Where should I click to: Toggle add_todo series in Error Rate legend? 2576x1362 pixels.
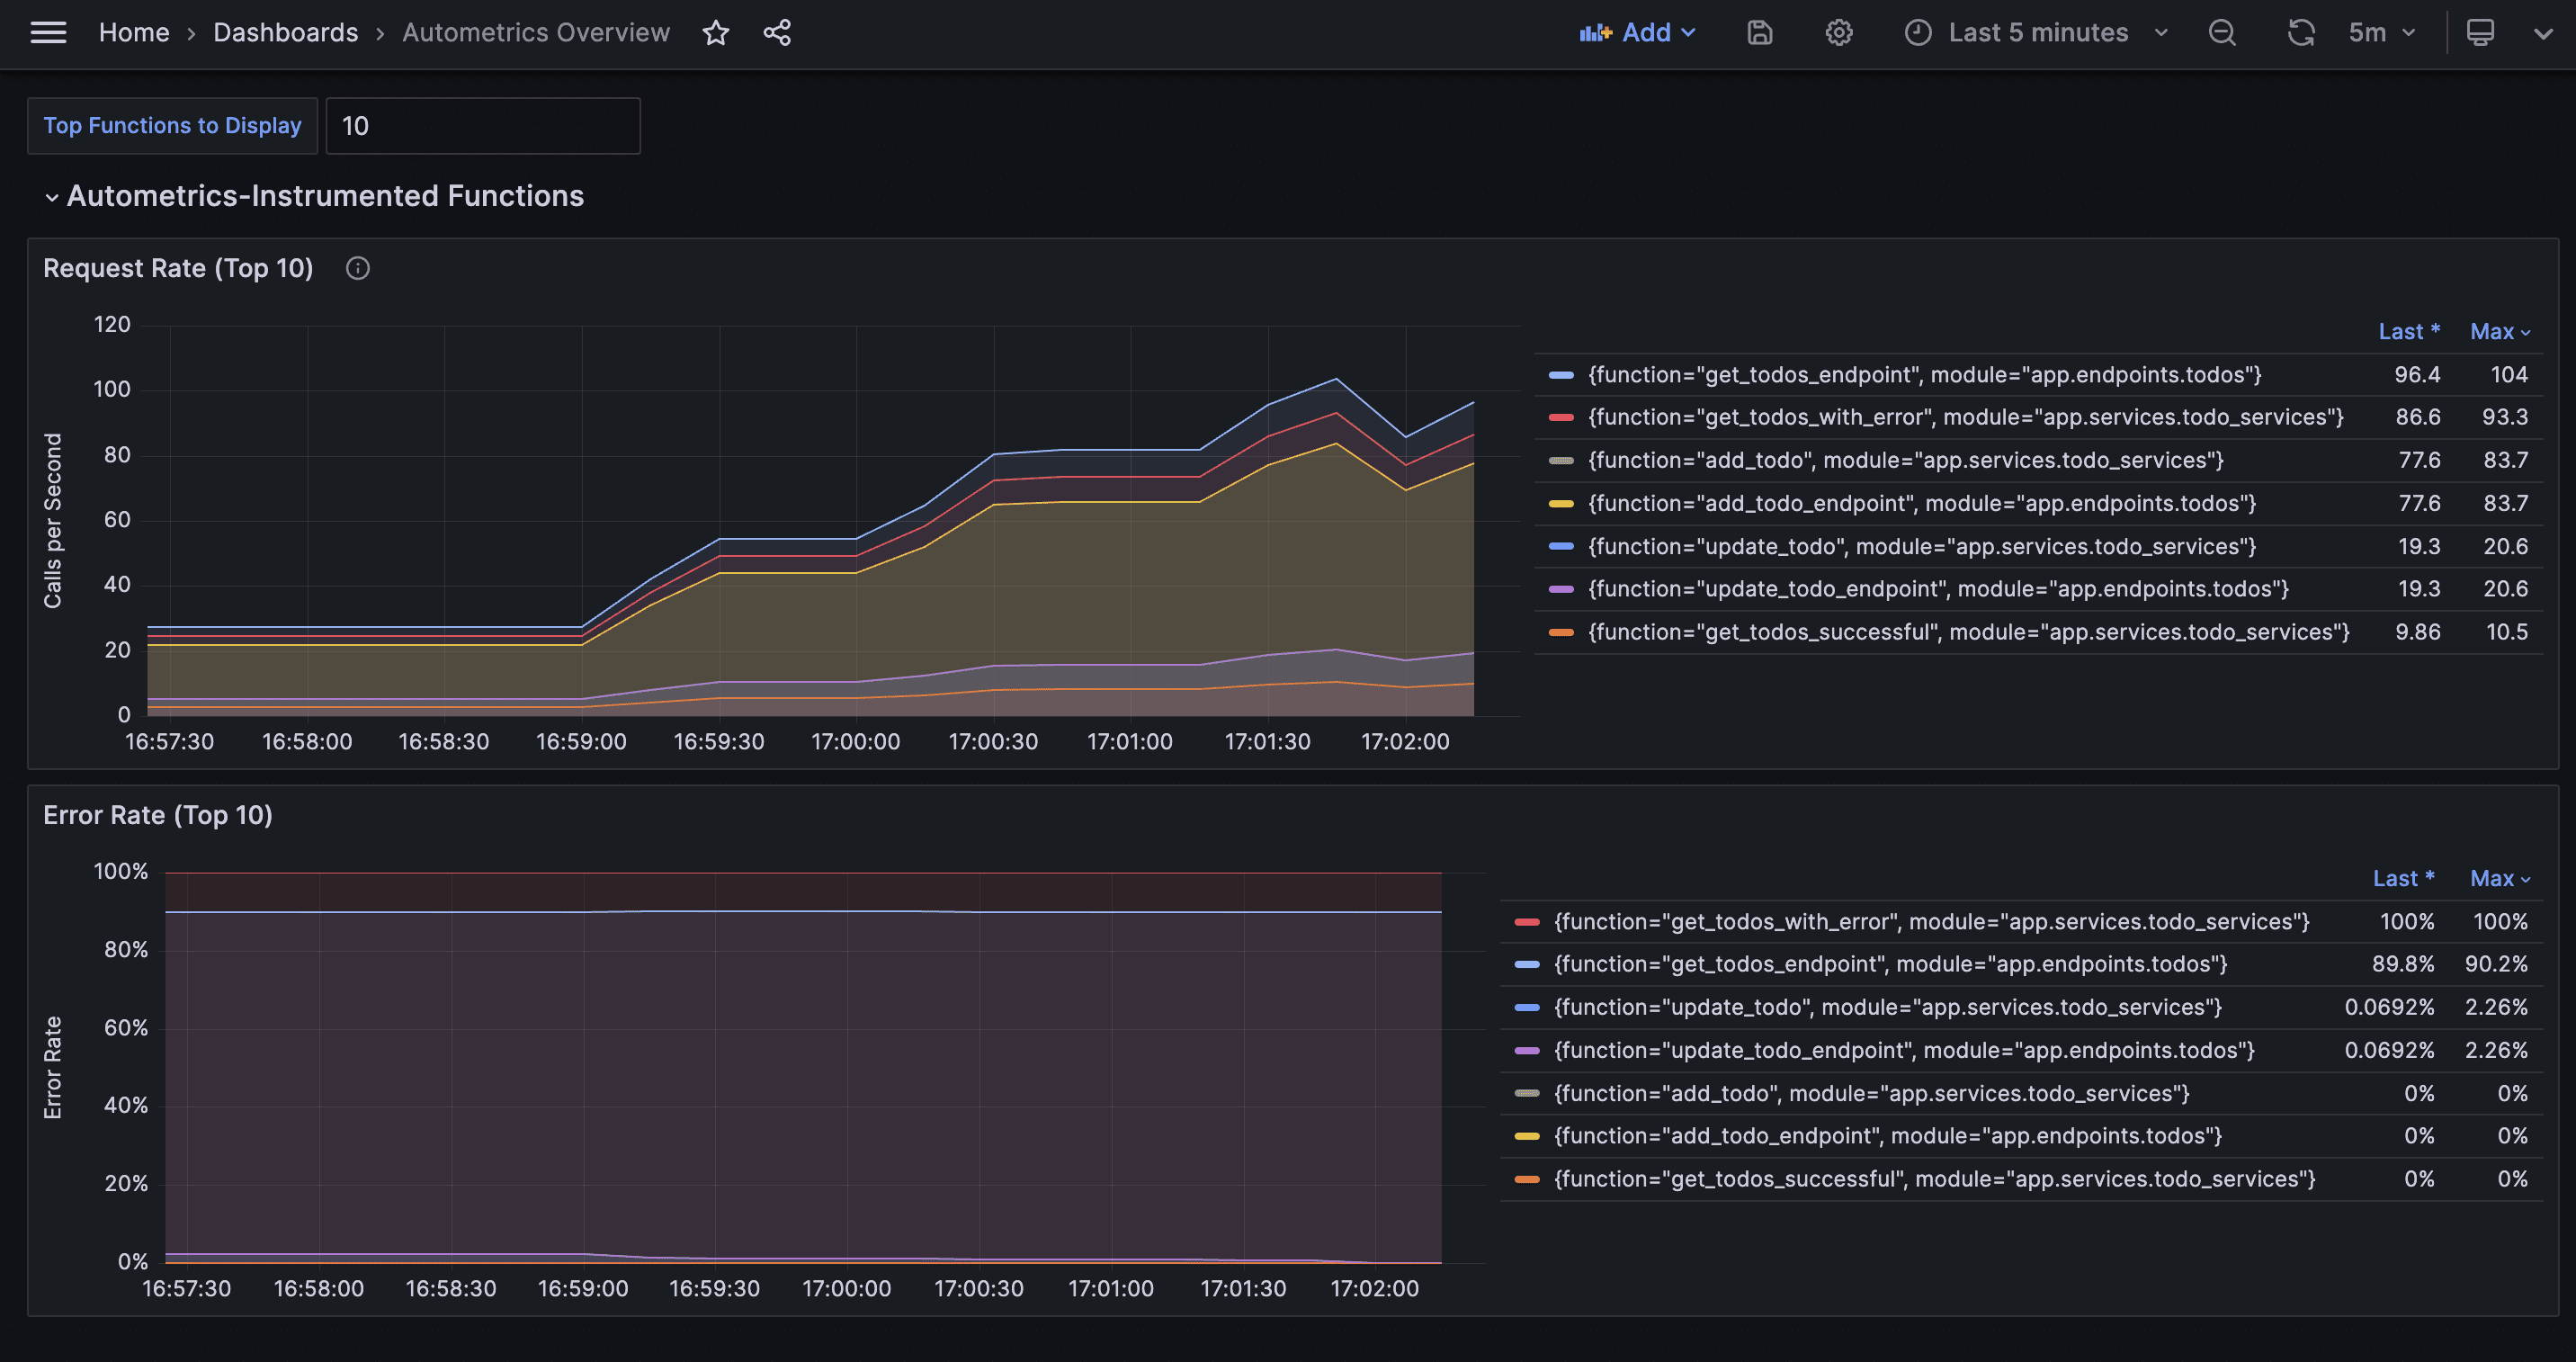coord(1872,1093)
